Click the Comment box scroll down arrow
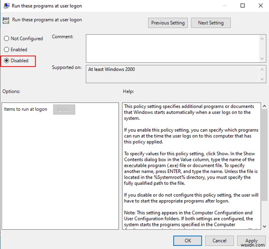The image size is (269, 249). pyautogui.click(x=262, y=58)
